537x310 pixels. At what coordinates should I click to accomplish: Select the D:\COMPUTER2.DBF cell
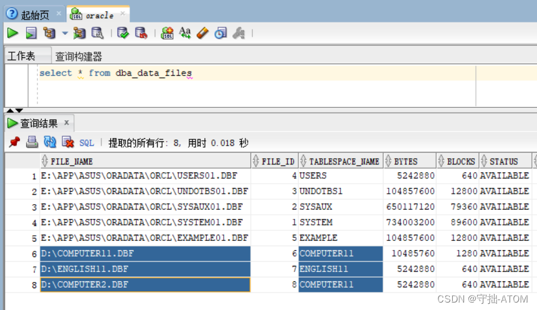tap(145, 284)
